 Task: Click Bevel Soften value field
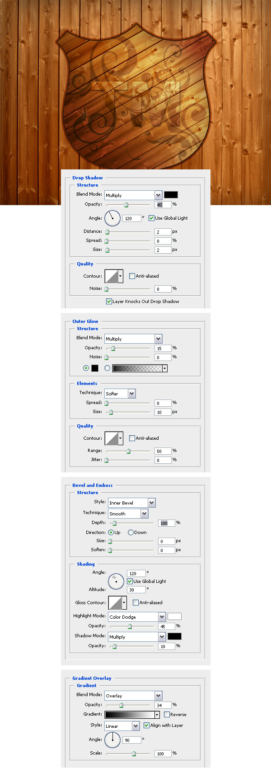pyautogui.click(x=167, y=550)
